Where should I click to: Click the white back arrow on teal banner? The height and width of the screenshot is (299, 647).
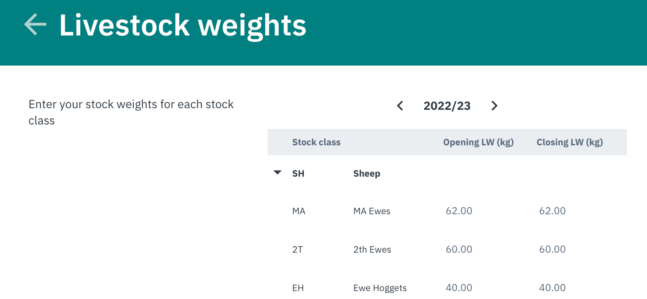pyautogui.click(x=35, y=24)
